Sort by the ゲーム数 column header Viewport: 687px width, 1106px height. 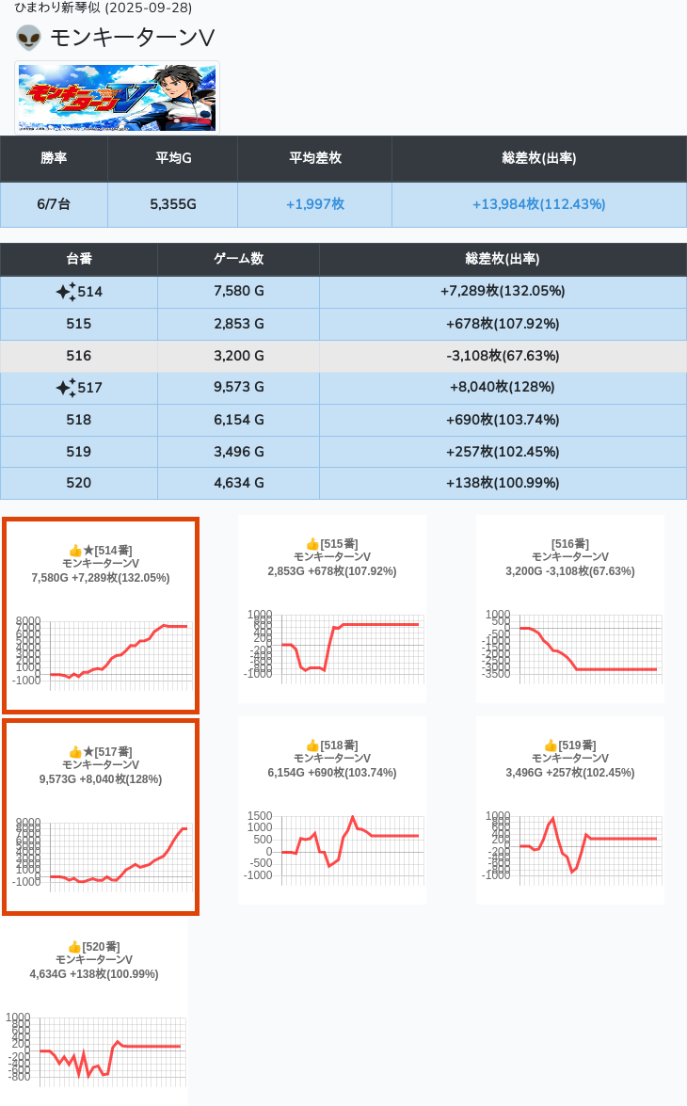[238, 259]
